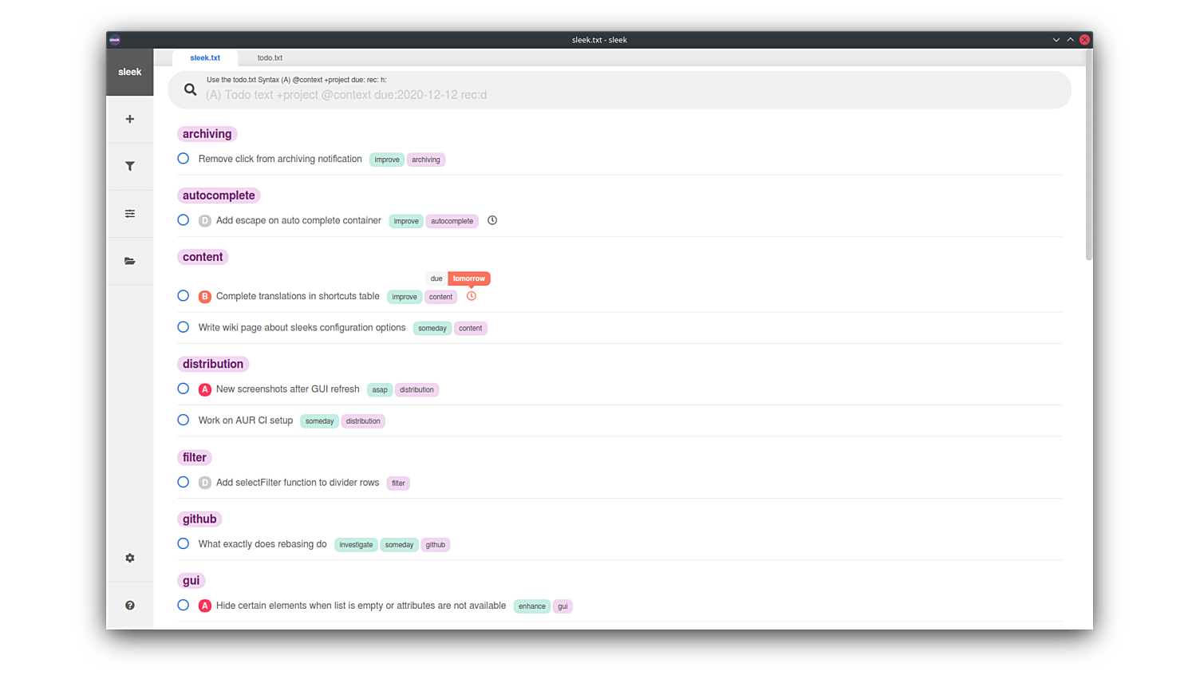The image size is (1200, 675).
Task: Click the gui tag on Hide elements task
Action: 562,606
